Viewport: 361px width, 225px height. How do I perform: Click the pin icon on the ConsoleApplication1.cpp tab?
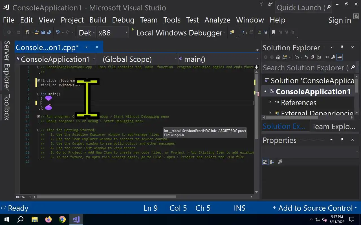pyautogui.click(x=86, y=47)
